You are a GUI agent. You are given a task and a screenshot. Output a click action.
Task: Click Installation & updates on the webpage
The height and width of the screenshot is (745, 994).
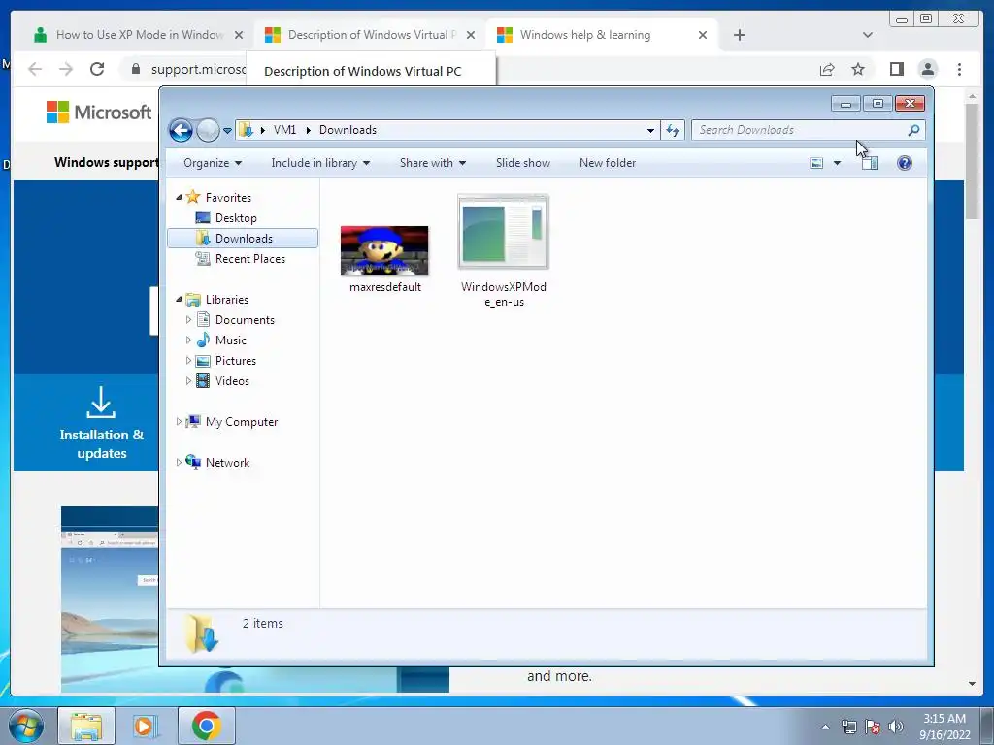pyautogui.click(x=101, y=423)
